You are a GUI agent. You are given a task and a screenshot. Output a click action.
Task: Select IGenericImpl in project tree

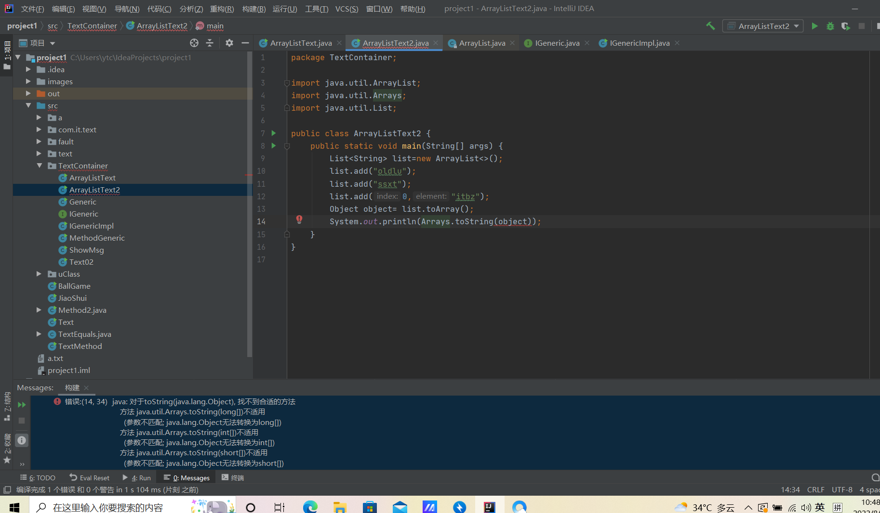[x=91, y=226]
